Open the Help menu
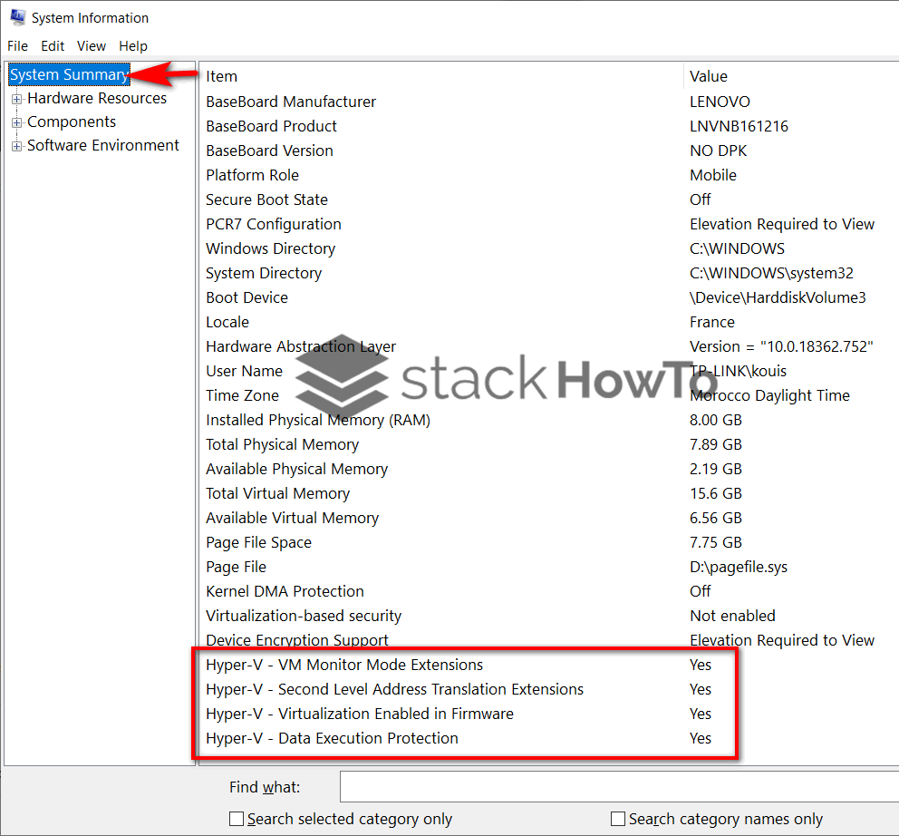The height and width of the screenshot is (836, 899). 132,46
